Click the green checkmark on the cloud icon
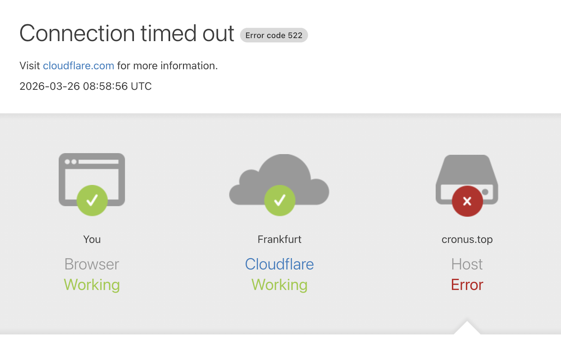 pos(280,200)
